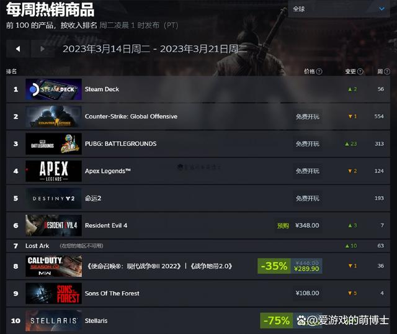This screenshot has height=334, width=397.
Task: Open help icon beside 变更 column header
Action: point(360,71)
